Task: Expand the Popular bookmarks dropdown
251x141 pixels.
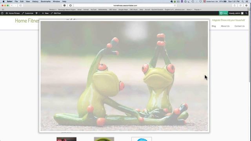Action: 198,9
